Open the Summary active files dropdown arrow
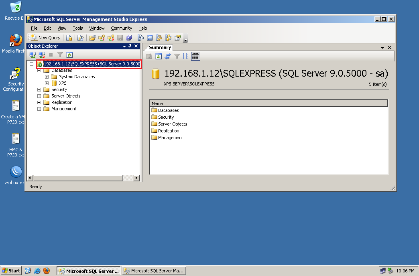 [382, 48]
